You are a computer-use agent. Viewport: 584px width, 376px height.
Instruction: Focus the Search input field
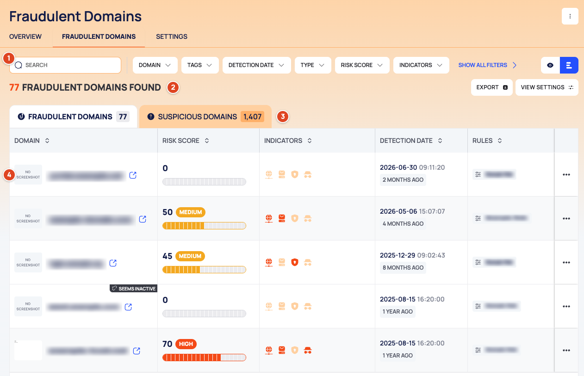[65, 65]
